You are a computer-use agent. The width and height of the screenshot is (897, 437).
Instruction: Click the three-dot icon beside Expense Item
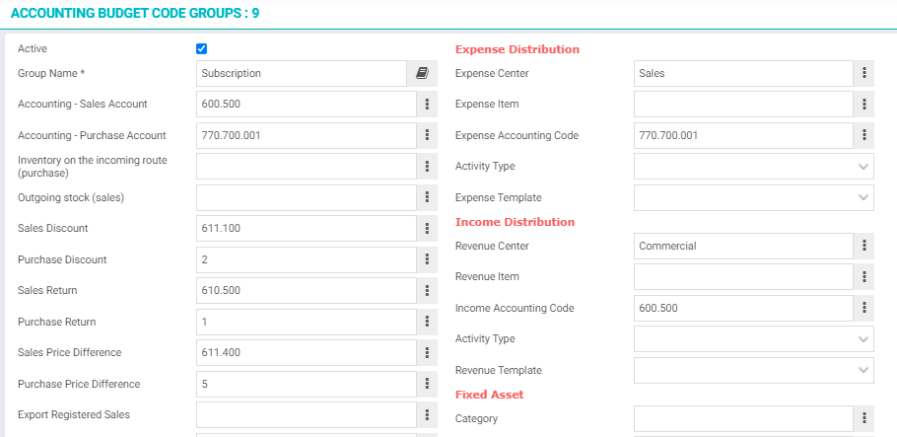[x=863, y=105]
